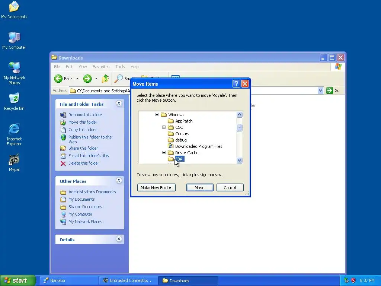Click the Windows flag logo in Downloads window
381x286 pixels.
(x=338, y=66)
